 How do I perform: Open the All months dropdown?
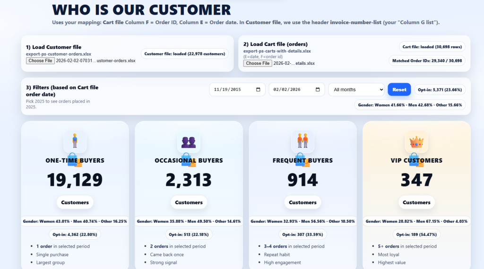[x=356, y=89]
